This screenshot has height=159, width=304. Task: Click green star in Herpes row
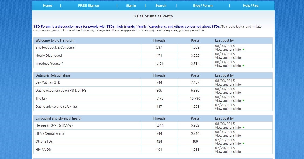click(244, 128)
